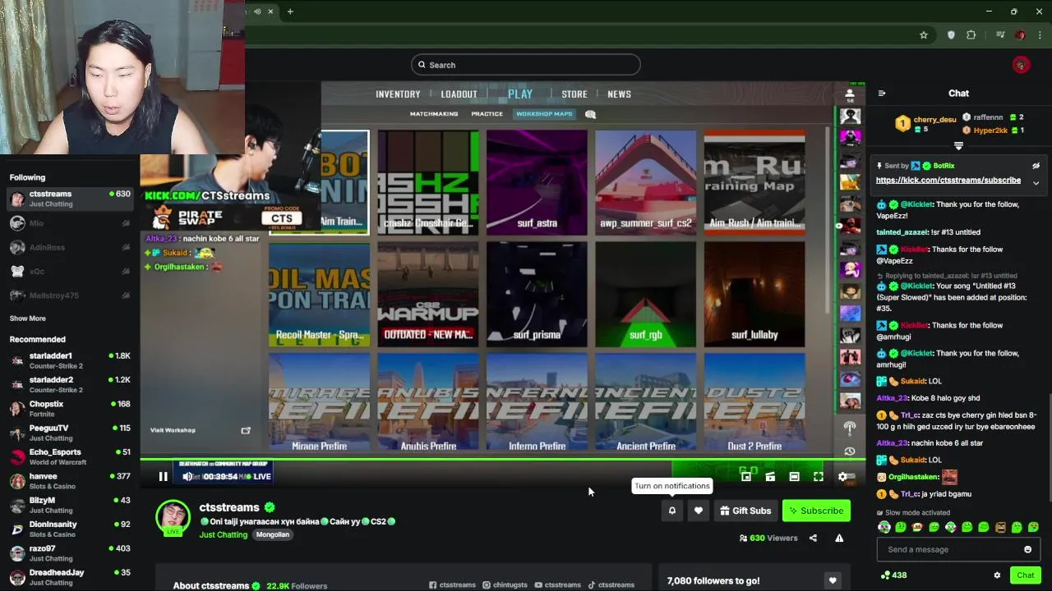Pause the live stream video
The height and width of the screenshot is (591, 1052).
click(163, 476)
